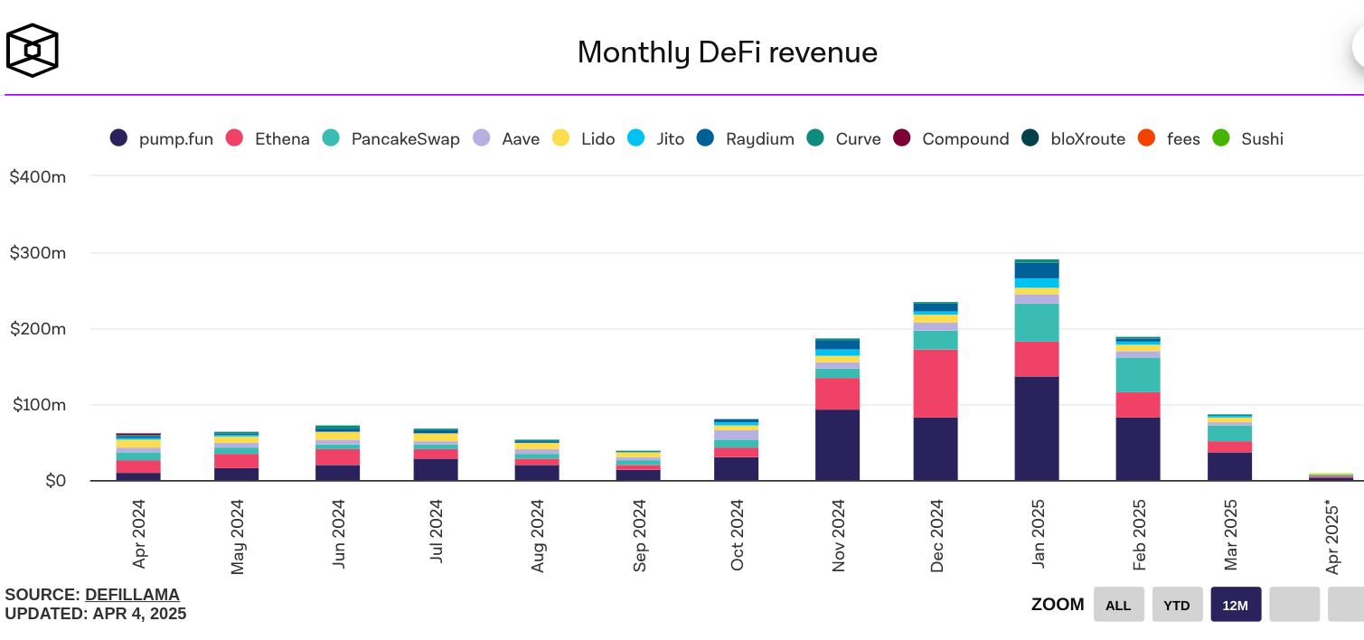This screenshot has width=1364, height=640.
Task: Click the January 2025 Raydium bar segment
Action: (x=1037, y=270)
